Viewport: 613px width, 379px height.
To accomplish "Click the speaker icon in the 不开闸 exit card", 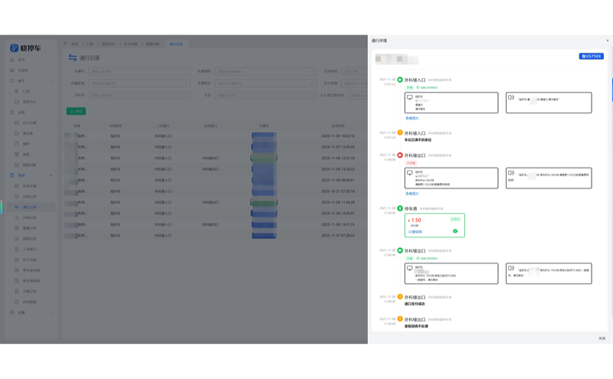I will coord(511,173).
